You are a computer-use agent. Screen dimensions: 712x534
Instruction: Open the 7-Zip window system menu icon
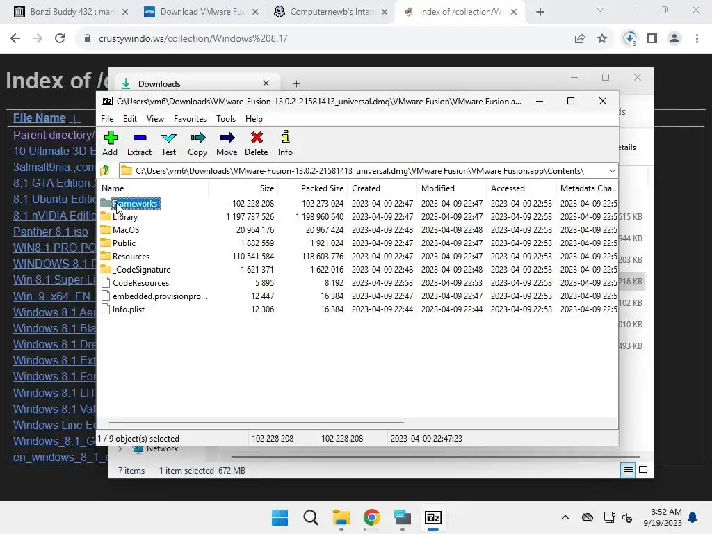tap(106, 102)
